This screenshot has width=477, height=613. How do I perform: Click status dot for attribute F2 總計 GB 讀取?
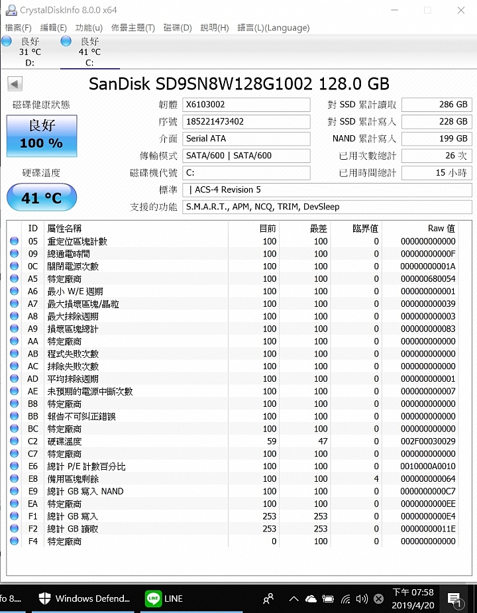[15, 529]
